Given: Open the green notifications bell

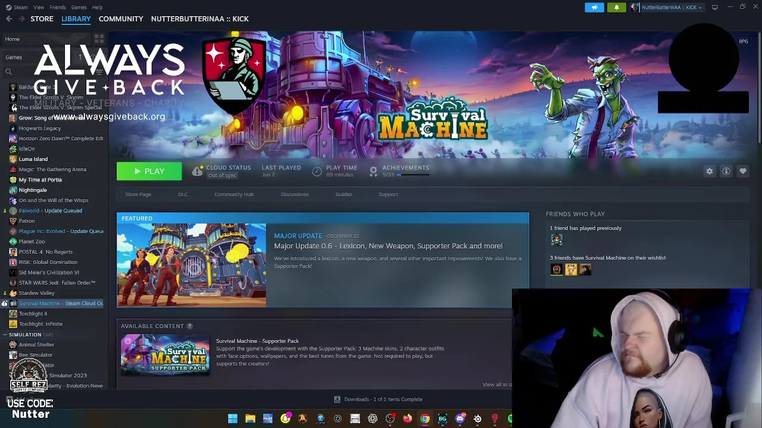Looking at the screenshot, I should (x=617, y=7).
